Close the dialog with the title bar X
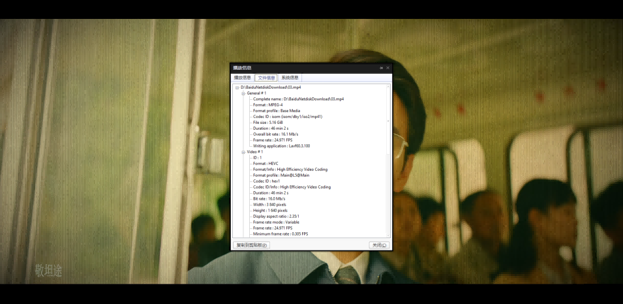The width and height of the screenshot is (623, 304). click(x=387, y=68)
